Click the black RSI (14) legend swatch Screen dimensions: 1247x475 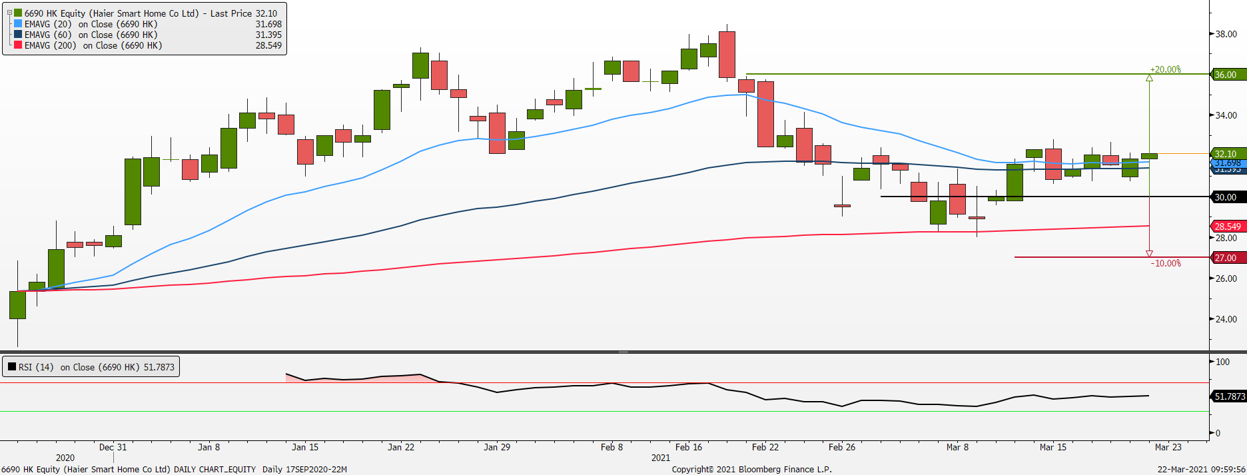12,367
